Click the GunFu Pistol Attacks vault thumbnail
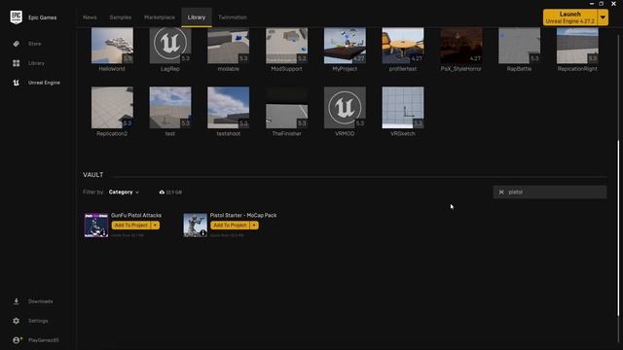The height and width of the screenshot is (350, 623). (x=96, y=225)
